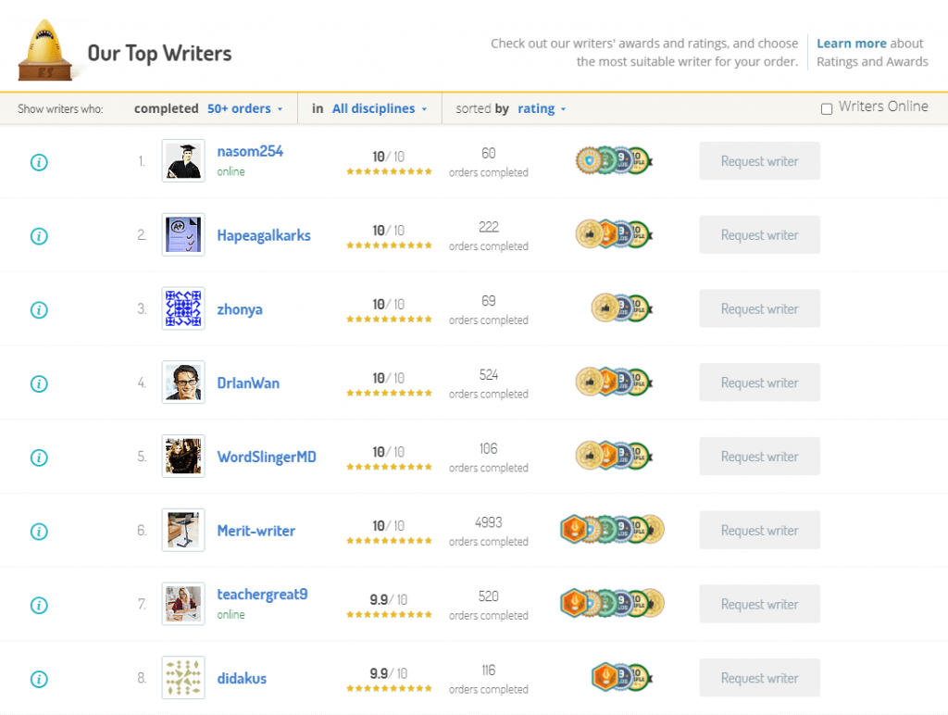Screen dimensions: 948x715
Task: Expand the 50+ orders dropdown
Action: point(244,109)
